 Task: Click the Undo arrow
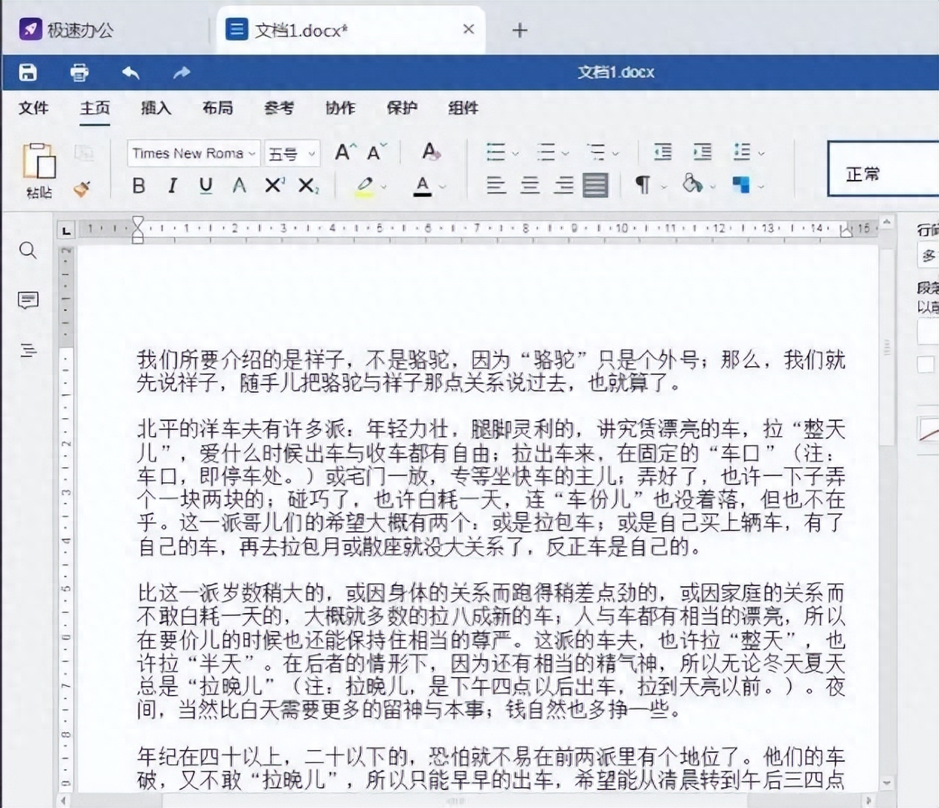pyautogui.click(x=131, y=72)
